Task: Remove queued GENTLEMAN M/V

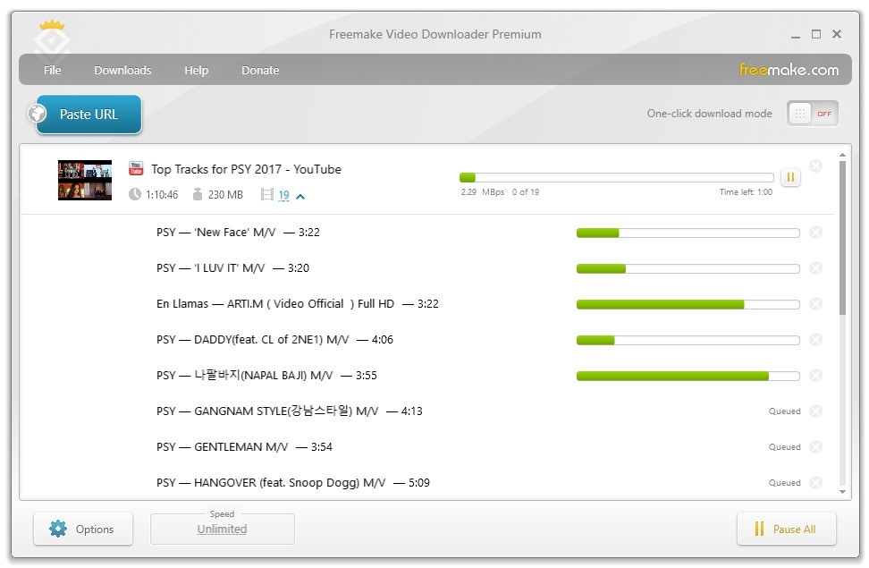Action: tap(815, 447)
